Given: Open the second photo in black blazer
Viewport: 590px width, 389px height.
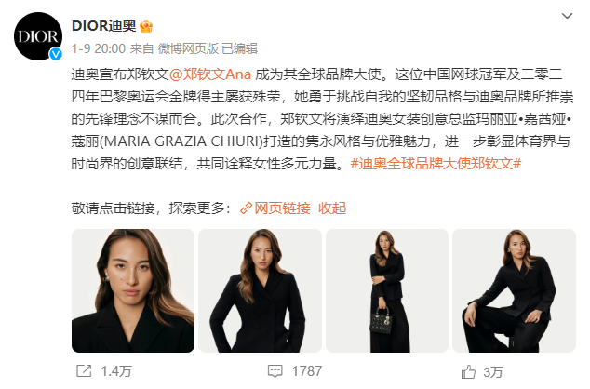Looking at the screenshot, I should [260, 290].
